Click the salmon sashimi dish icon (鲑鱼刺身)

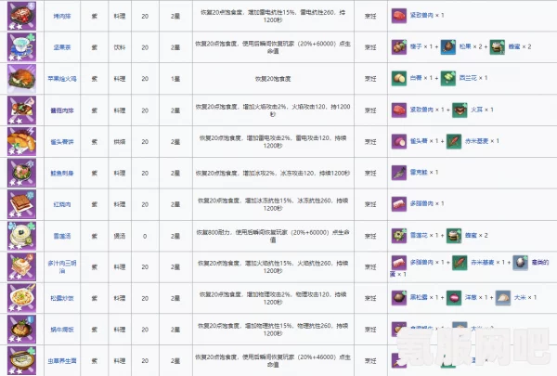click(21, 173)
